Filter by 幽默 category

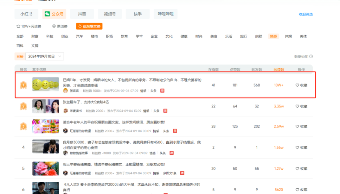(x=259, y=36)
